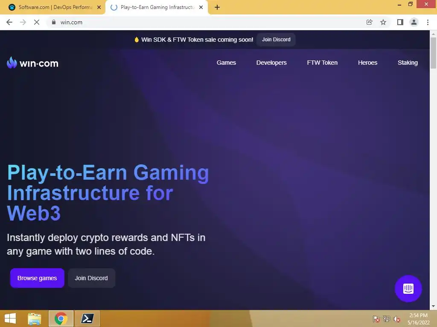Open the taskbar clock and date
This screenshot has height=327, width=437.
pos(418,319)
